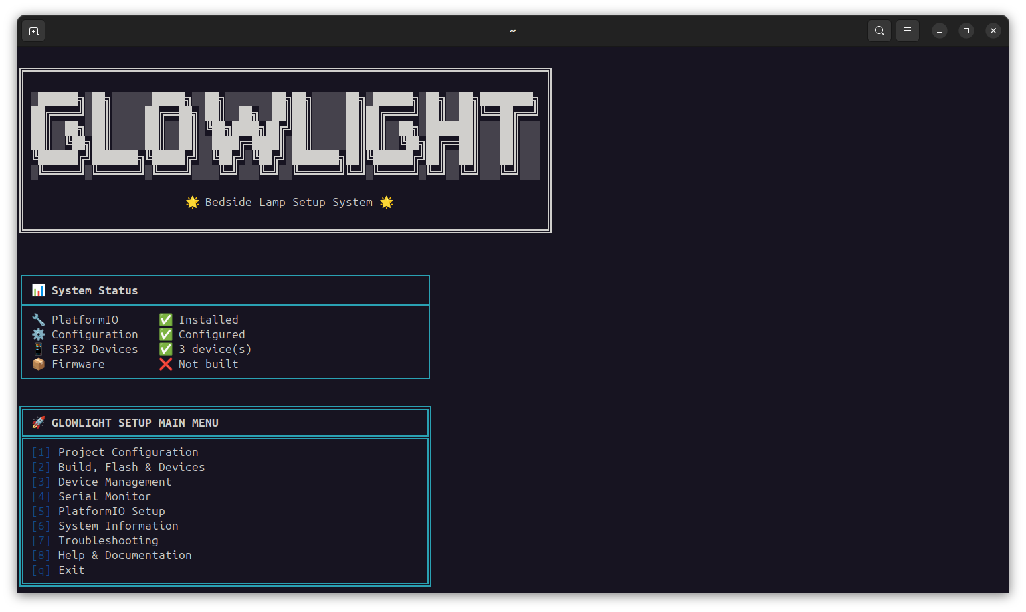Click the star left of Bedside Lamp
This screenshot has width=1026, height=612.
click(193, 202)
